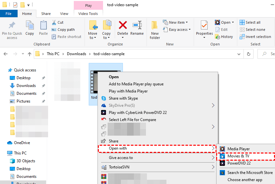Switch to the View ribbon tab
275x184 pixels.
[64, 14]
